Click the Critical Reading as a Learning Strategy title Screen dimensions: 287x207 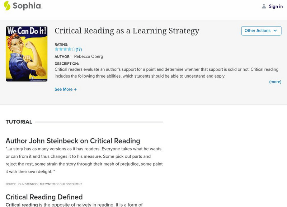127,31
